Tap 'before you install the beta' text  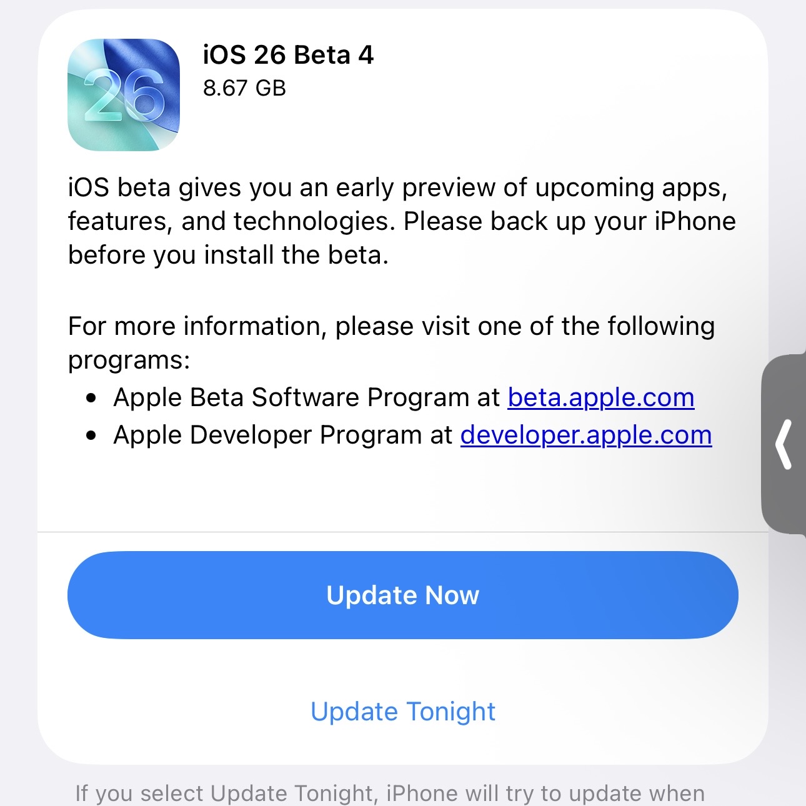(x=228, y=256)
